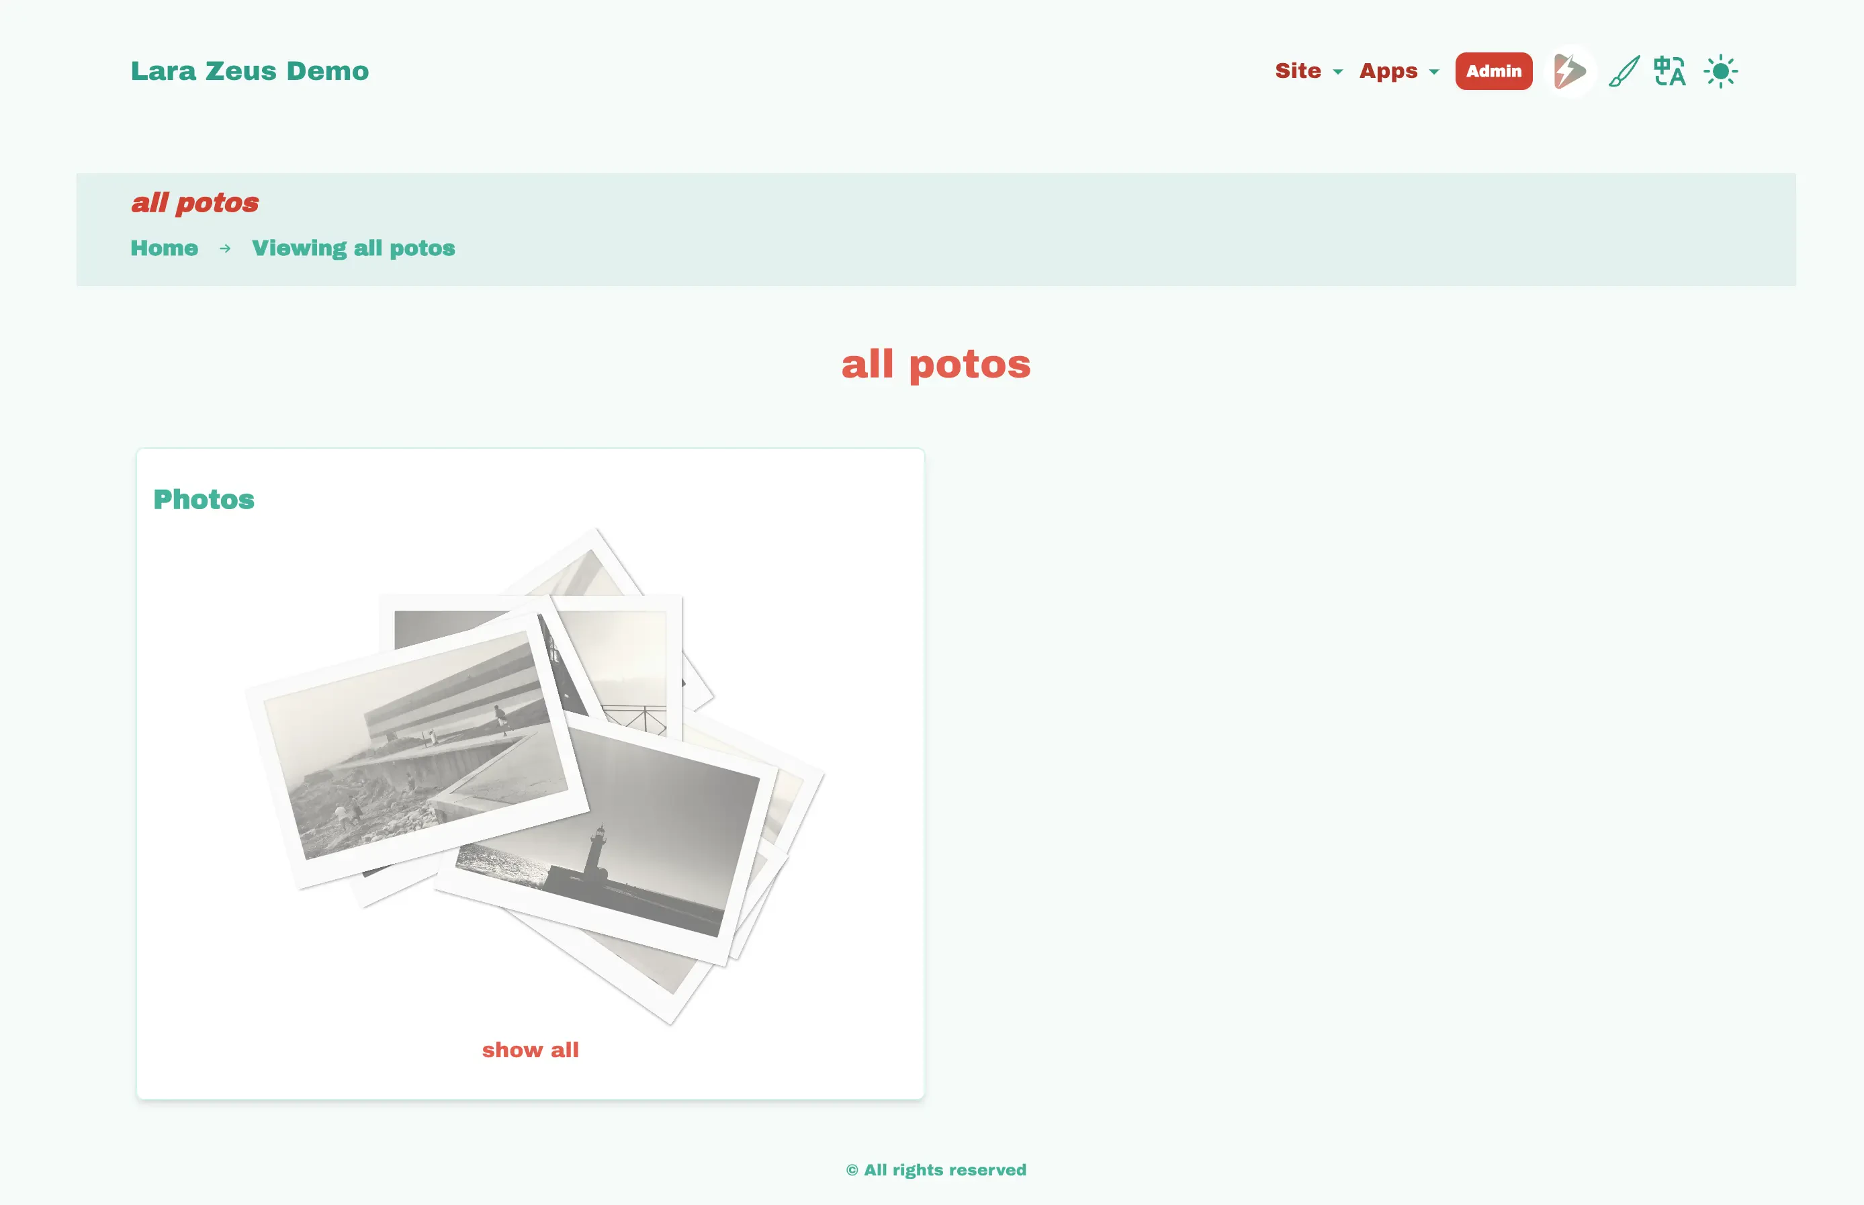The width and height of the screenshot is (1864, 1205).
Task: Click the show all link
Action: tap(530, 1047)
